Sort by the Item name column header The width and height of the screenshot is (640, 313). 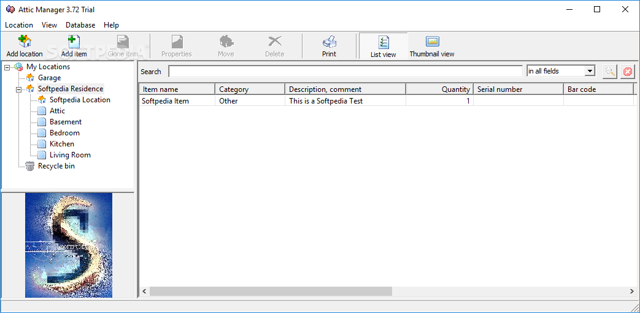[177, 89]
